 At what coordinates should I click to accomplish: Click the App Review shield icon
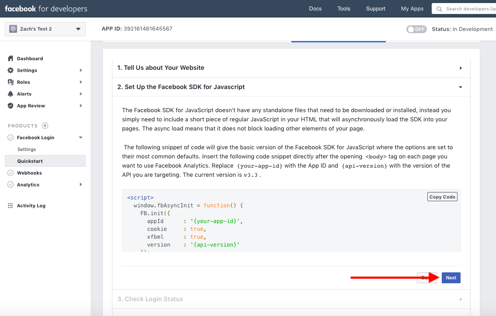tap(10, 106)
